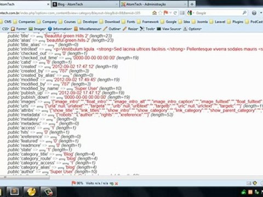Click the 'Blog' category_title value
This screenshot has width=263, height=197.
[68, 154]
